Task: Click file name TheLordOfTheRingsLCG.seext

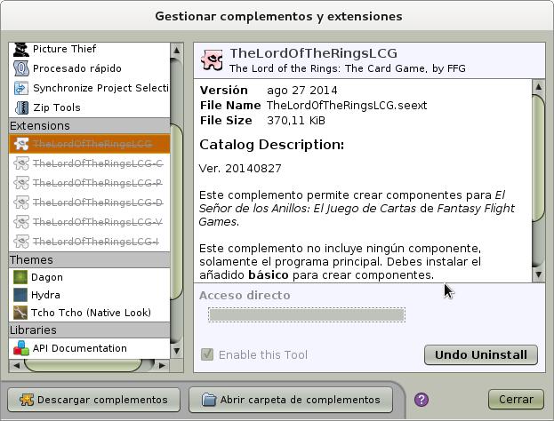Action: (x=347, y=105)
